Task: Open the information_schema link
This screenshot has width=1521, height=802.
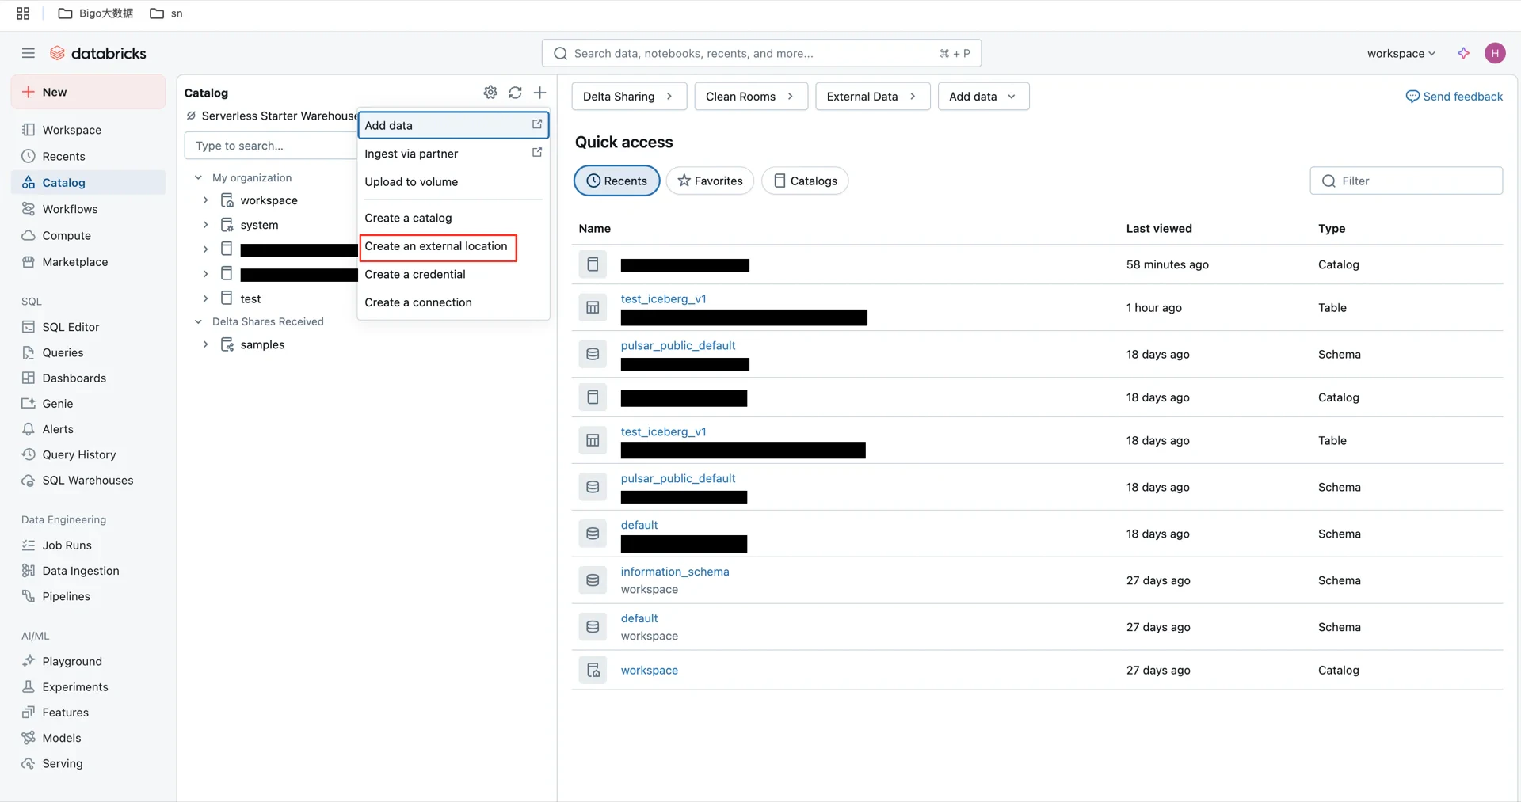Action: click(x=675, y=572)
